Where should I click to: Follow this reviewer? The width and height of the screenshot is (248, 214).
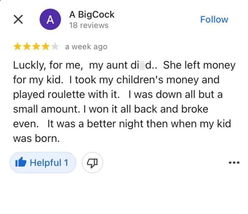coord(214,19)
